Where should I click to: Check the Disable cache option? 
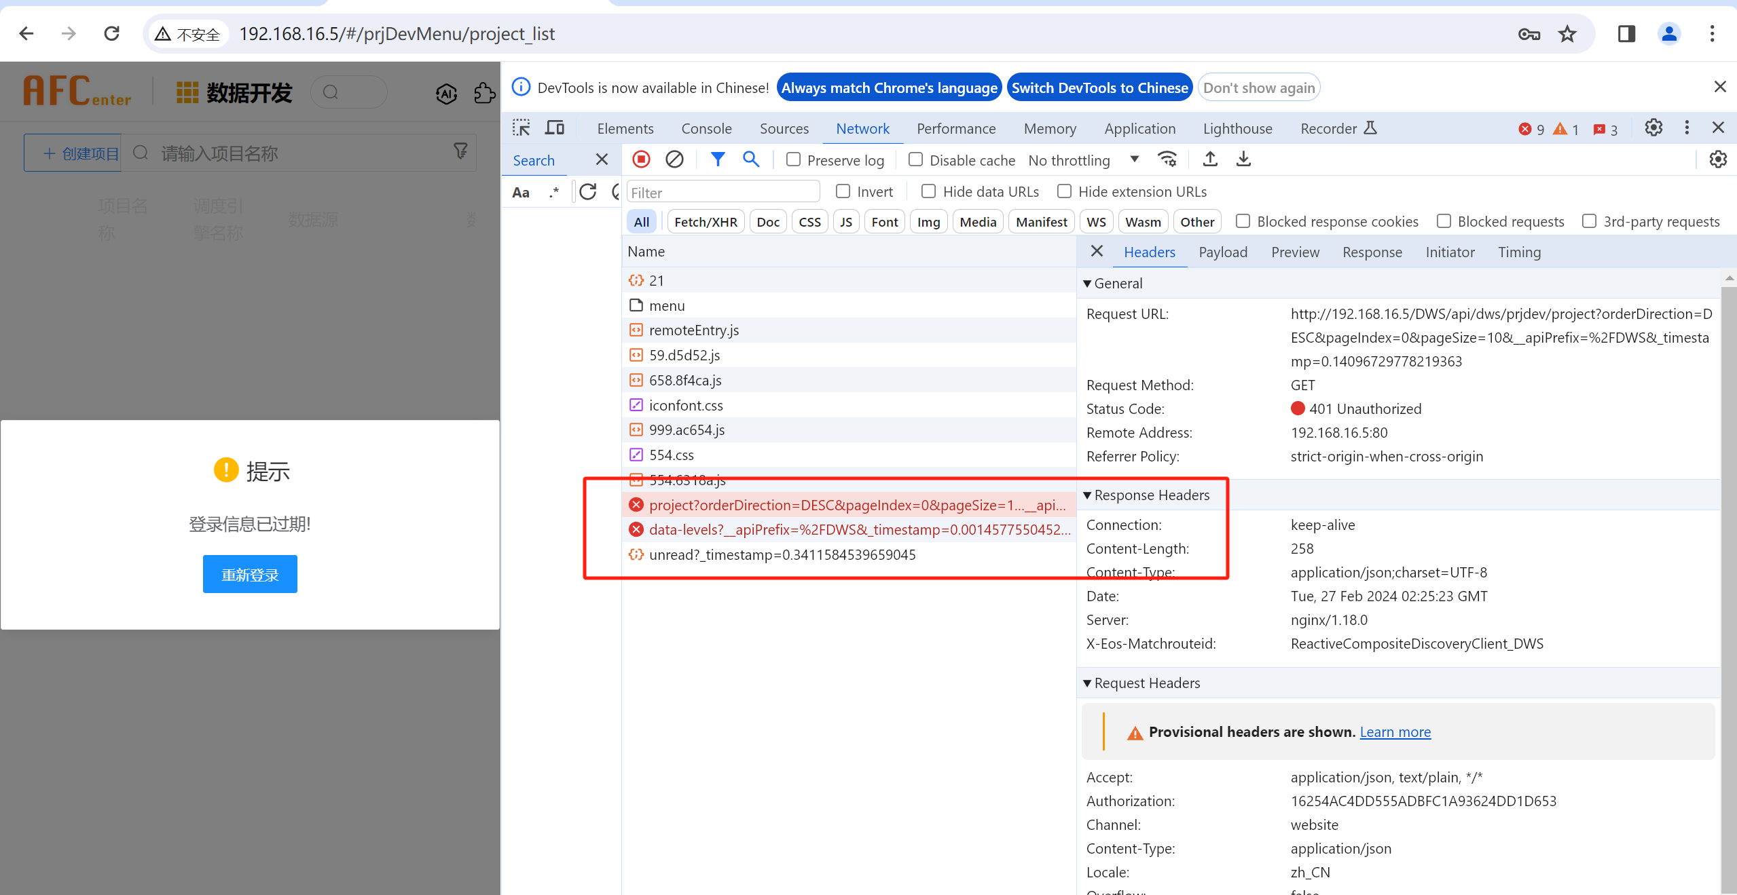tap(915, 159)
